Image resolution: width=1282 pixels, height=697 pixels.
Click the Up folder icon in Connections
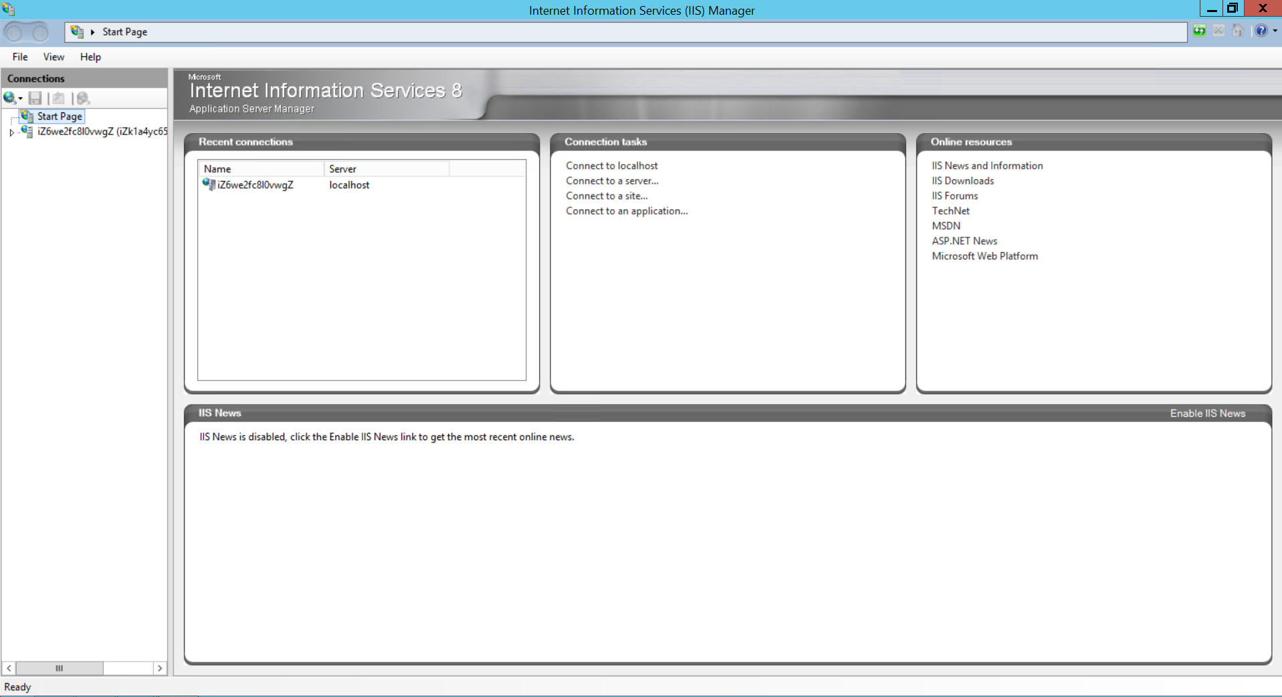pos(59,98)
